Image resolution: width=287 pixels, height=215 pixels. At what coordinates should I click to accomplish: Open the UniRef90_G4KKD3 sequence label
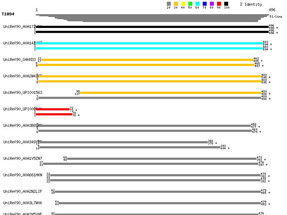click(x=19, y=59)
